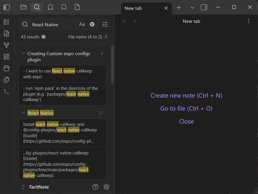Toggle the search settings sliders button
Screen dimensions: 258x194
pyautogui.click(x=105, y=25)
